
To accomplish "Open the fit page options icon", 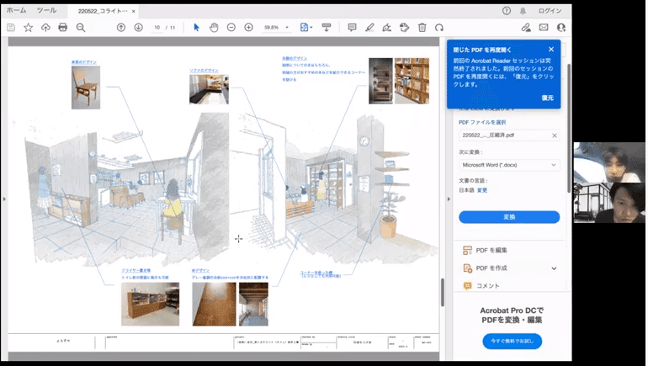I will [x=305, y=28].
